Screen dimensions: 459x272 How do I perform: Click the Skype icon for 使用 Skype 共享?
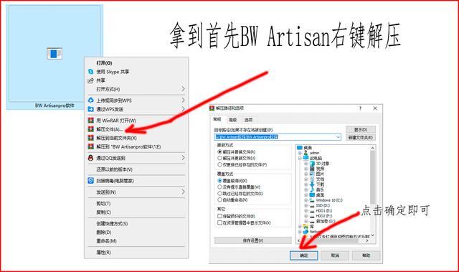(91, 72)
